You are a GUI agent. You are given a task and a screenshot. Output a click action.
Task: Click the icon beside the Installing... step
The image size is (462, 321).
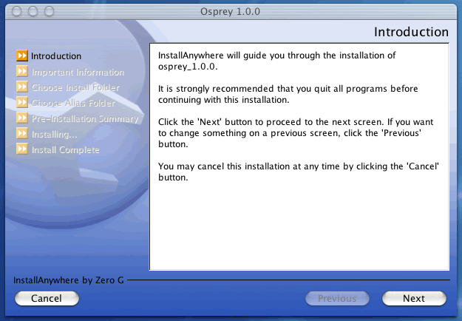[x=22, y=135]
